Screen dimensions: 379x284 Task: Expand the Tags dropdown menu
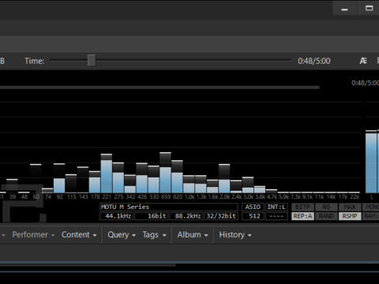[x=154, y=234]
